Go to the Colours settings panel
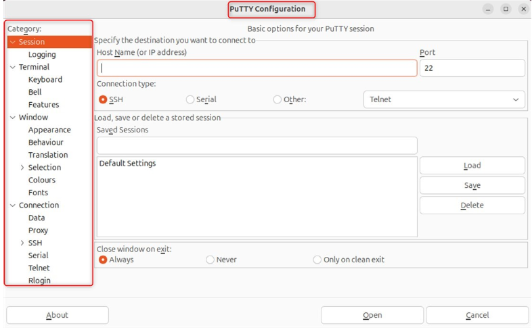 coord(42,180)
